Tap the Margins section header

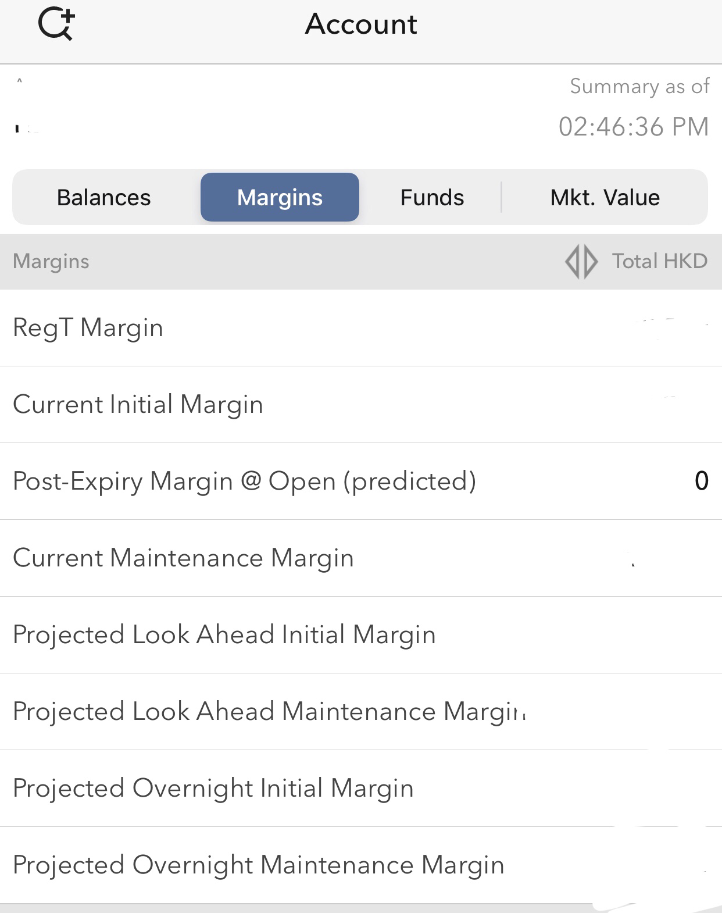[51, 262]
